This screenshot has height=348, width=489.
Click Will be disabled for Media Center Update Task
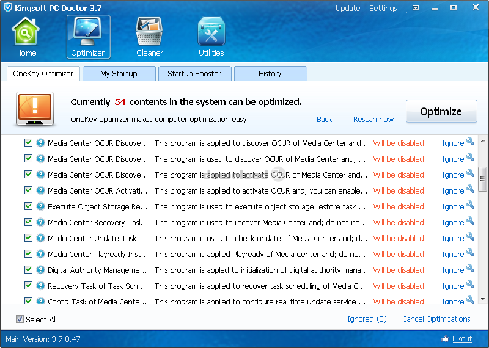click(399, 238)
